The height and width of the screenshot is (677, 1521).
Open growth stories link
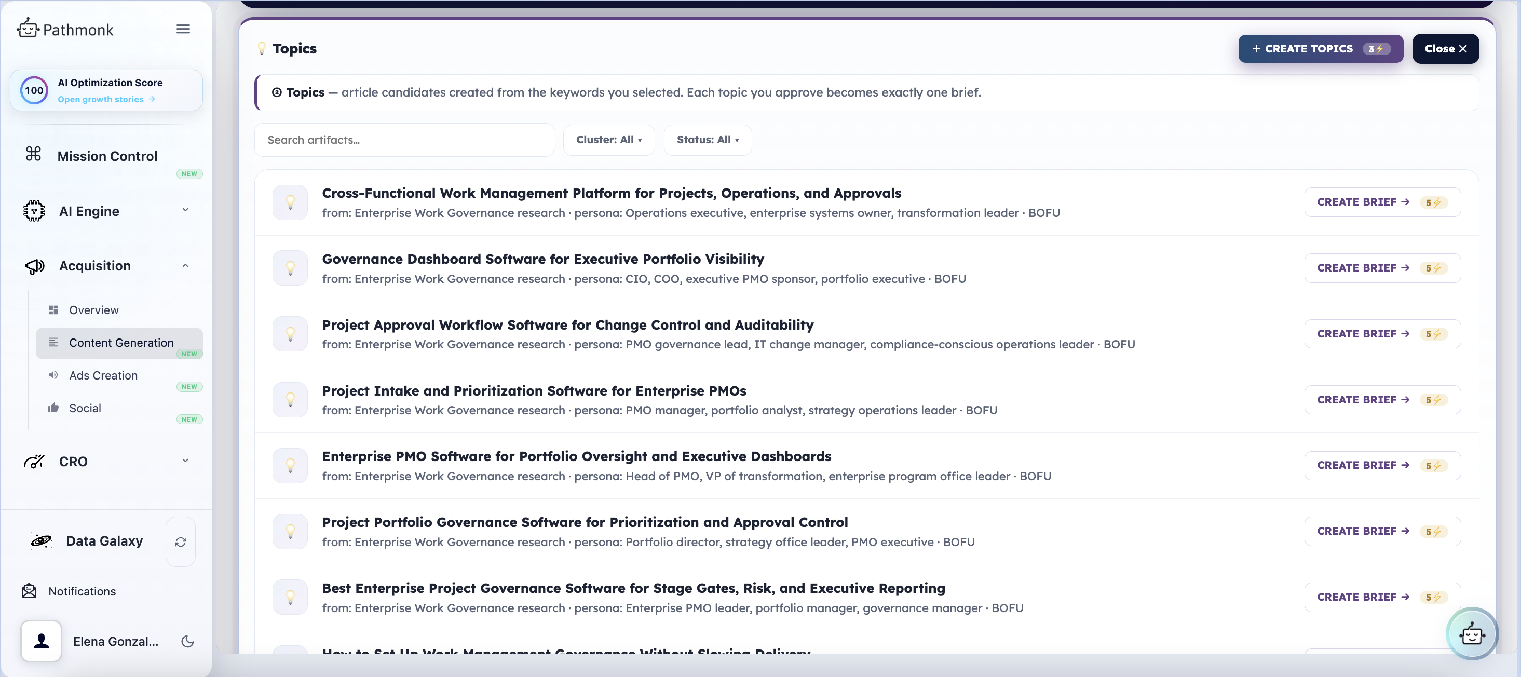[106, 99]
